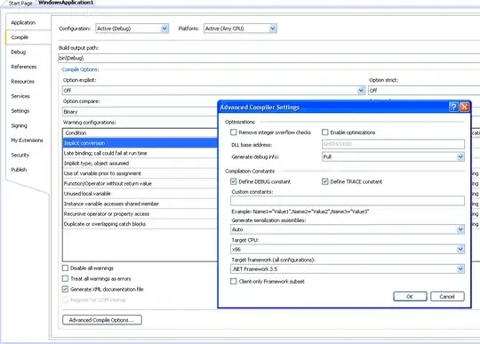This screenshot has height=344, width=480.
Task: Open the Signing tab
Action: click(x=19, y=126)
